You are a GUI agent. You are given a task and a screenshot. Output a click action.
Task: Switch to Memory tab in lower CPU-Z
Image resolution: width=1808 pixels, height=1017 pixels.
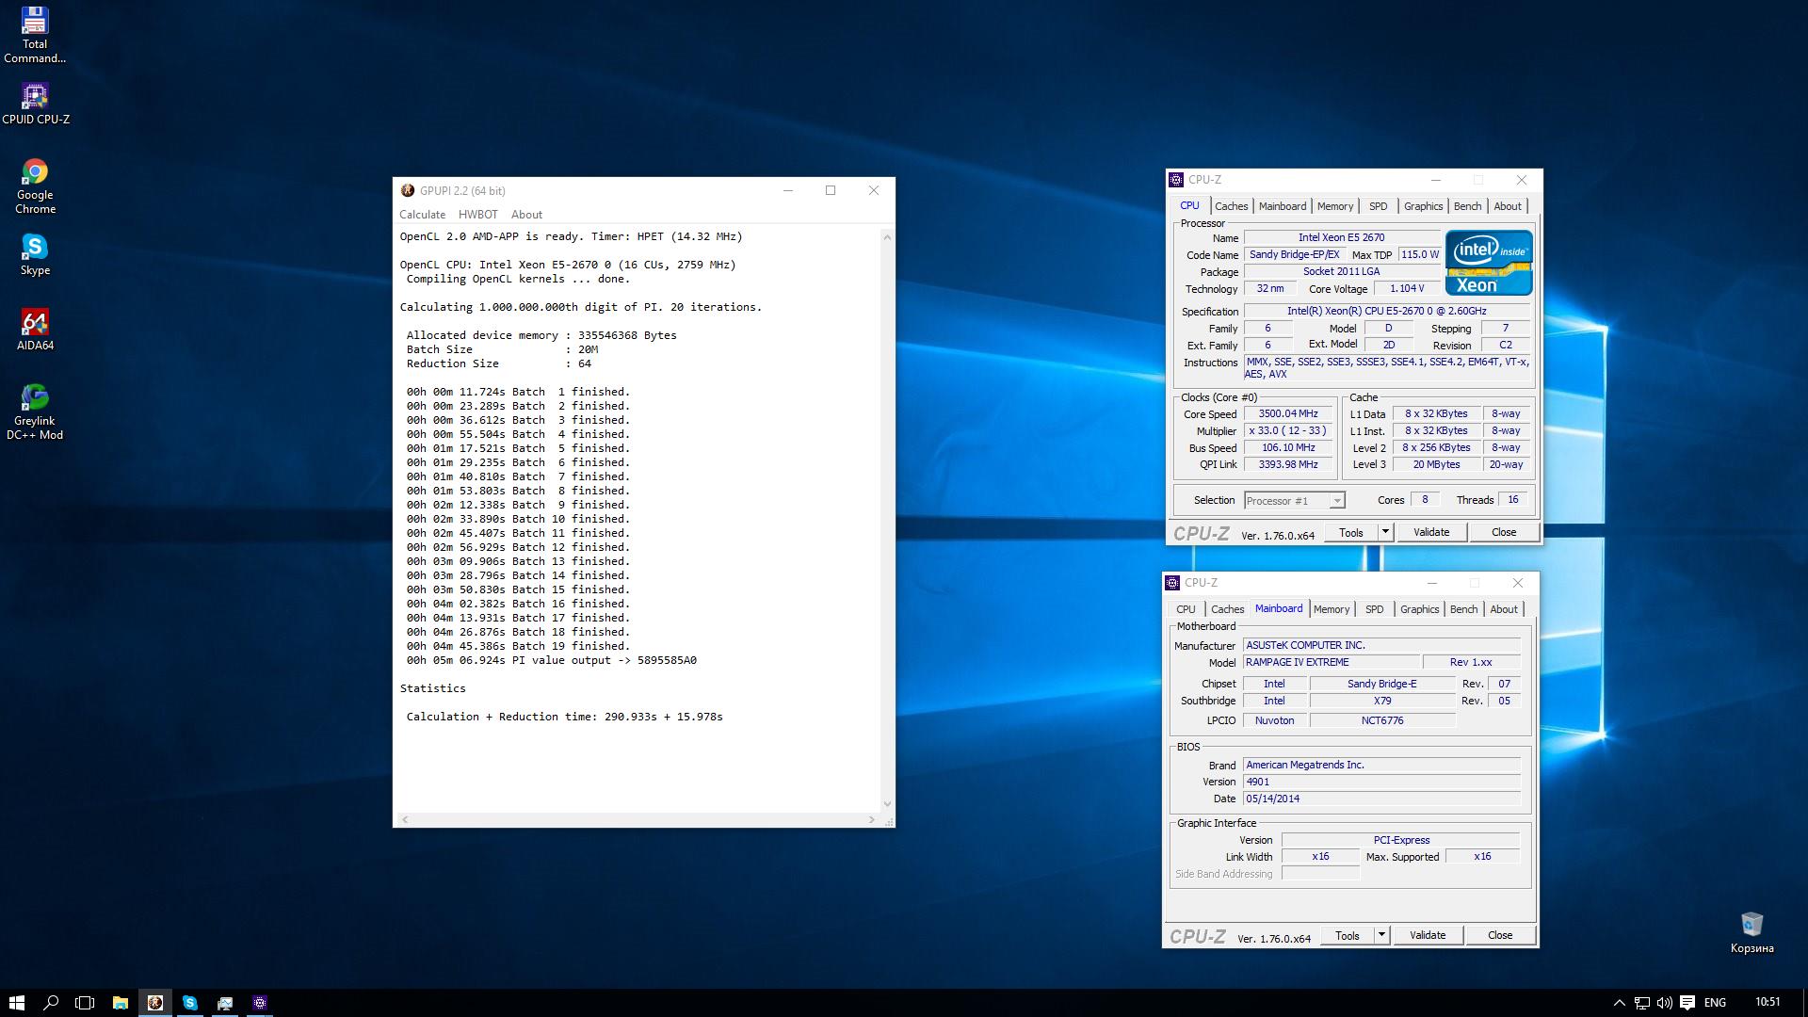pyautogui.click(x=1331, y=609)
